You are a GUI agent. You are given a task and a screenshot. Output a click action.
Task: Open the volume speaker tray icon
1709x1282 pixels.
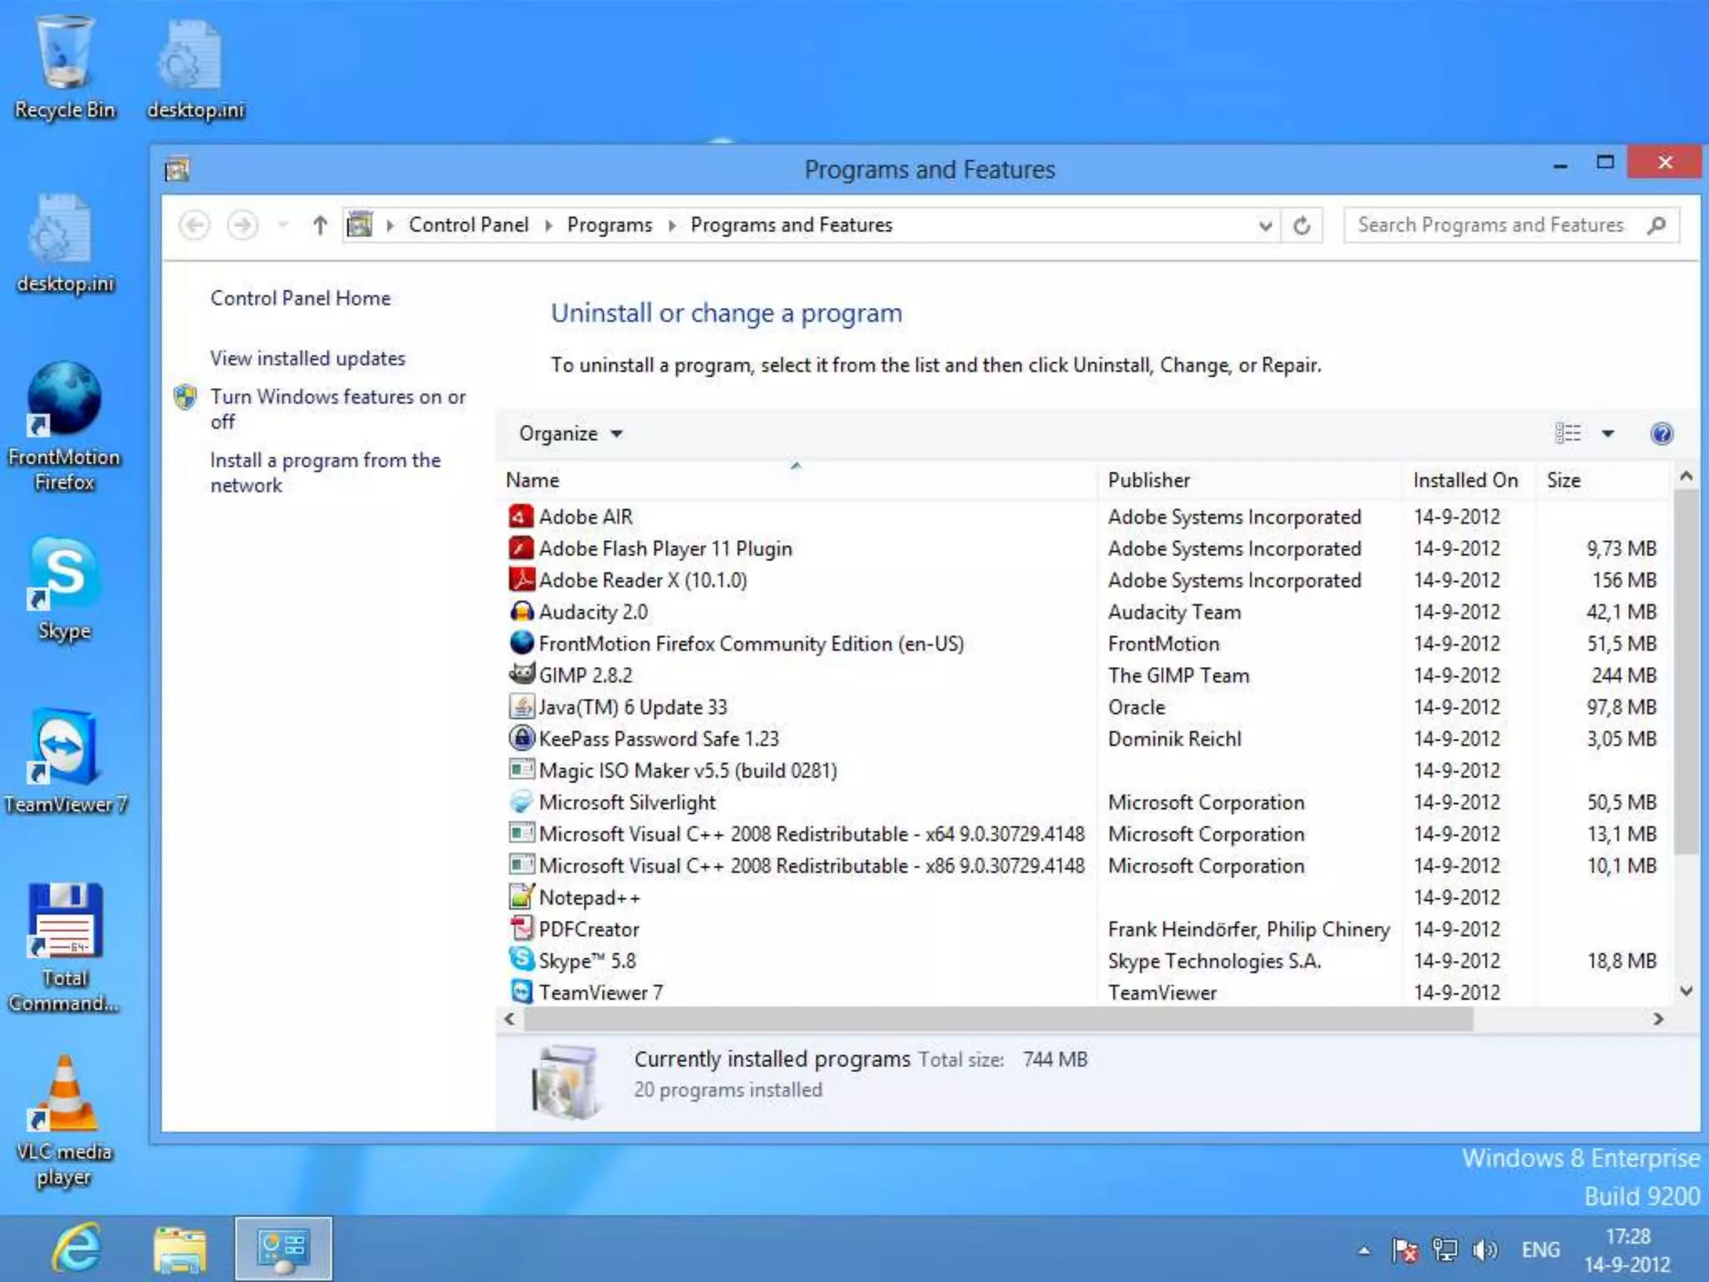point(1485,1250)
